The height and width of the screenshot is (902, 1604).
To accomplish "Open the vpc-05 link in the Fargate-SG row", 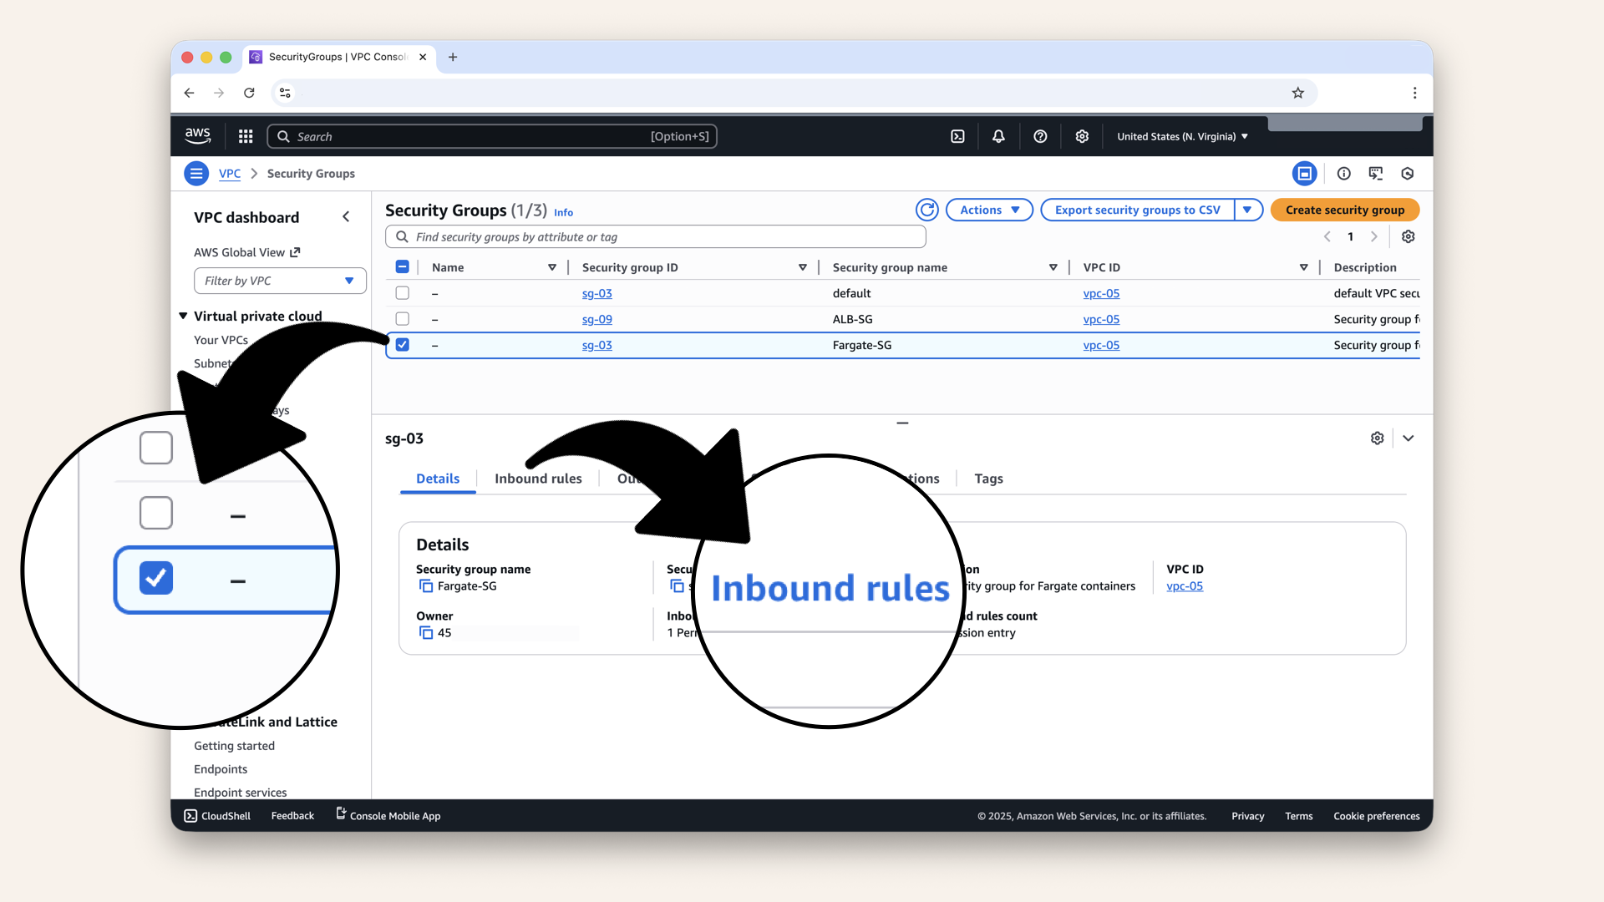I will (x=1101, y=345).
